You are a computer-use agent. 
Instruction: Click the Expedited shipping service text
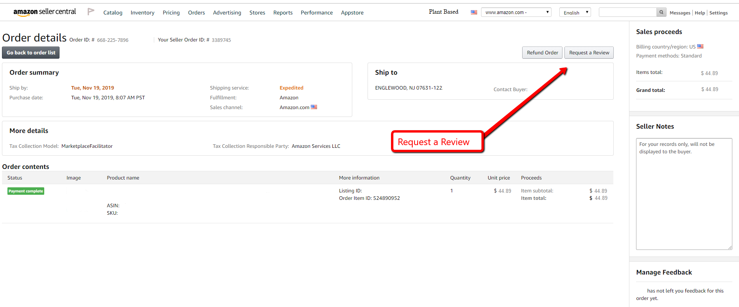(291, 88)
